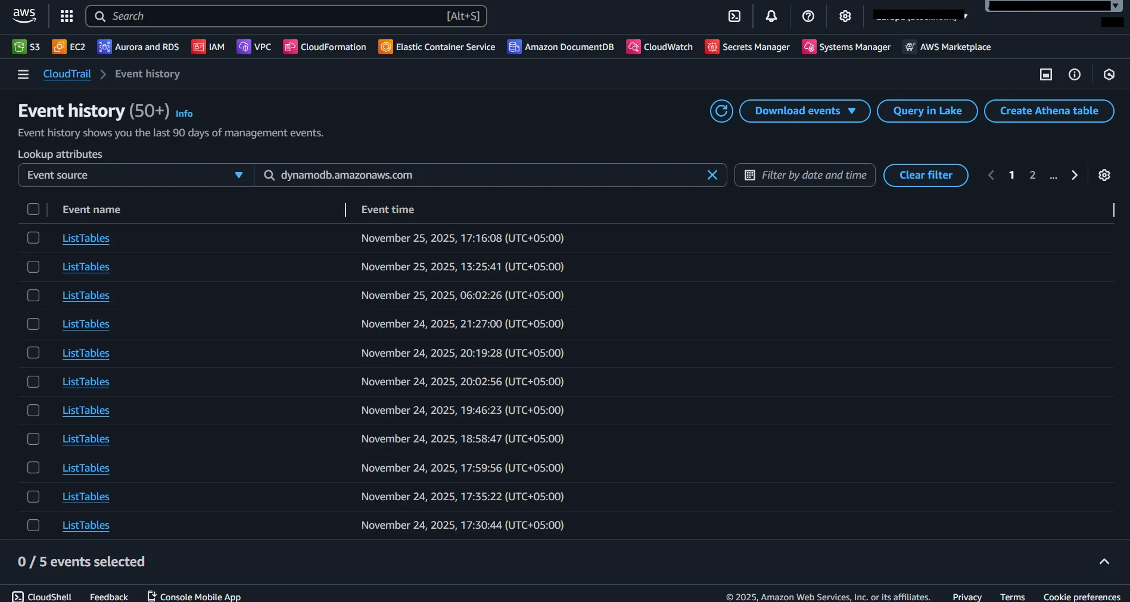Open the help question mark menu
1130x602 pixels.
(x=808, y=16)
